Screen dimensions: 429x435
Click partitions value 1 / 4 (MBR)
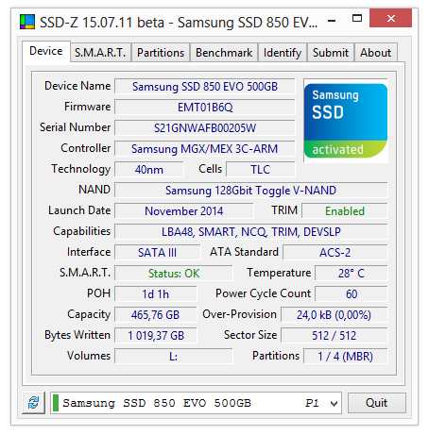click(x=346, y=357)
